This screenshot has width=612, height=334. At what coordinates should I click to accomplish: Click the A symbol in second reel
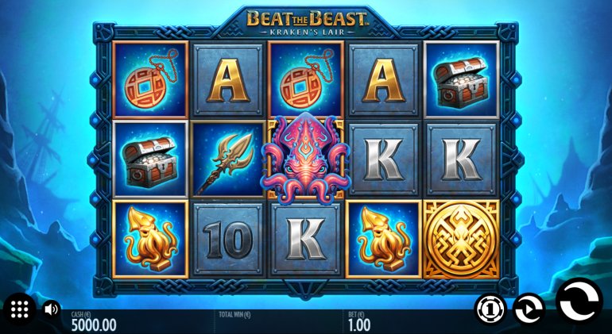228,79
